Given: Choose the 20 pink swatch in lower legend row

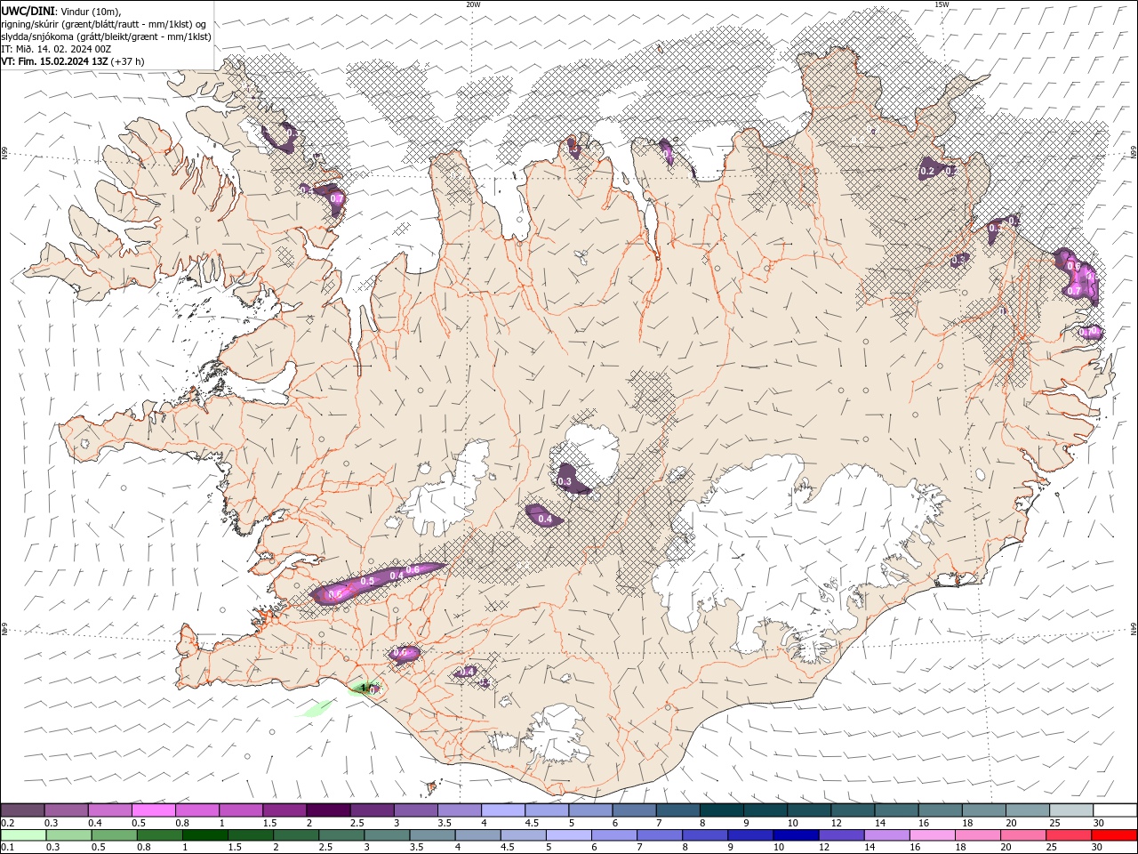Looking at the screenshot, I should [1023, 835].
